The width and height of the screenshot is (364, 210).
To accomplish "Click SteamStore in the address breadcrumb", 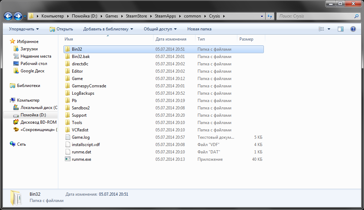I will click(x=136, y=16).
